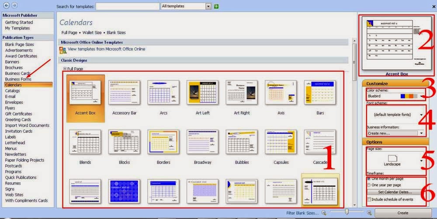The width and height of the screenshot is (437, 219).
Task: Select Envelopes publication type
Action: point(14,102)
